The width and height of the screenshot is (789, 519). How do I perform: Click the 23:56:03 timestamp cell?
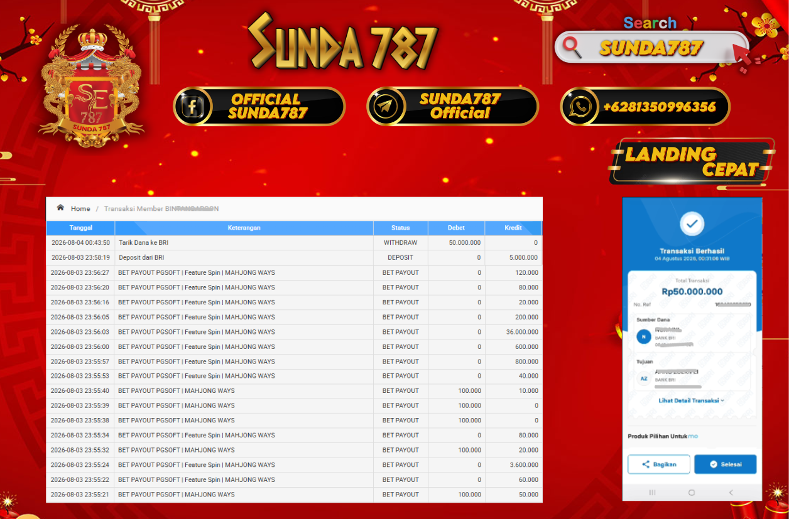[x=80, y=331]
